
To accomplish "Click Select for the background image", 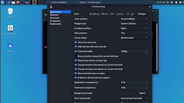I will pyautogui.click(x=142, y=93).
